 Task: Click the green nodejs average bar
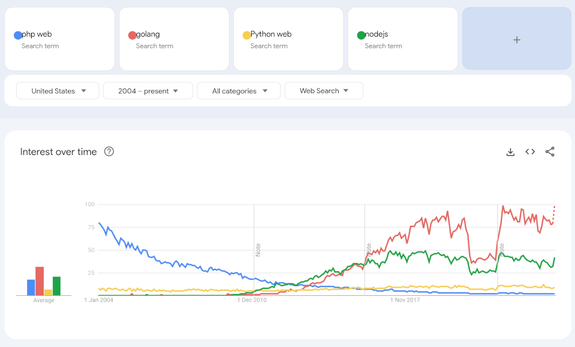pos(56,286)
